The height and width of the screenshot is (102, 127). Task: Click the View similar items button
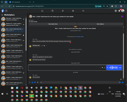53,24
